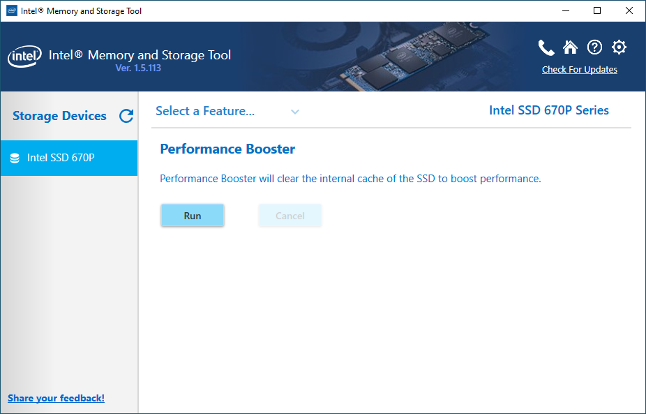This screenshot has height=414, width=646.
Task: Click the Select a Feature chevron arrow
Action: [x=295, y=112]
